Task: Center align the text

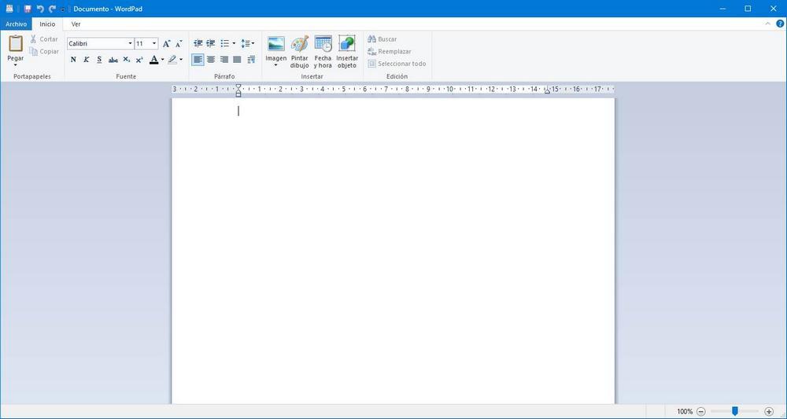Action: coord(211,60)
